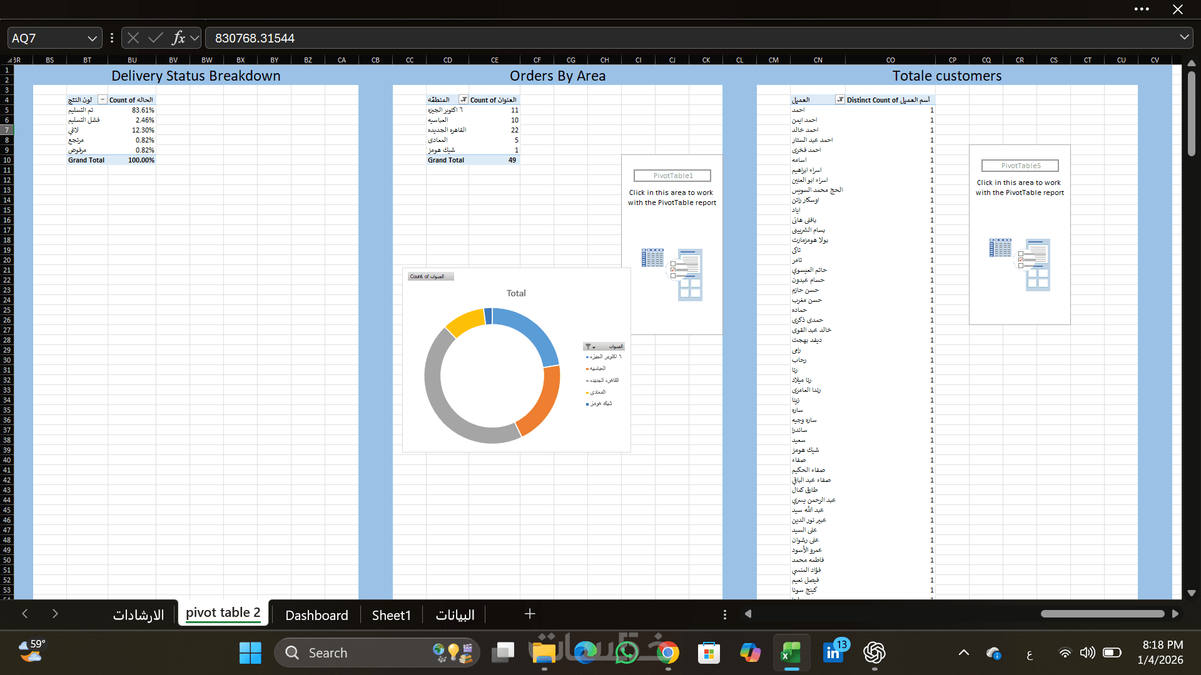Open filter button on العميل pivot header

click(x=840, y=100)
